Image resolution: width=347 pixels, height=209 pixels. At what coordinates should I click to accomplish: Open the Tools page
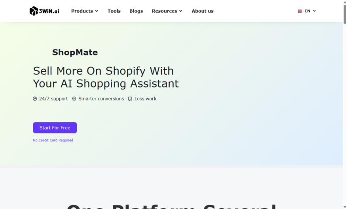(114, 11)
